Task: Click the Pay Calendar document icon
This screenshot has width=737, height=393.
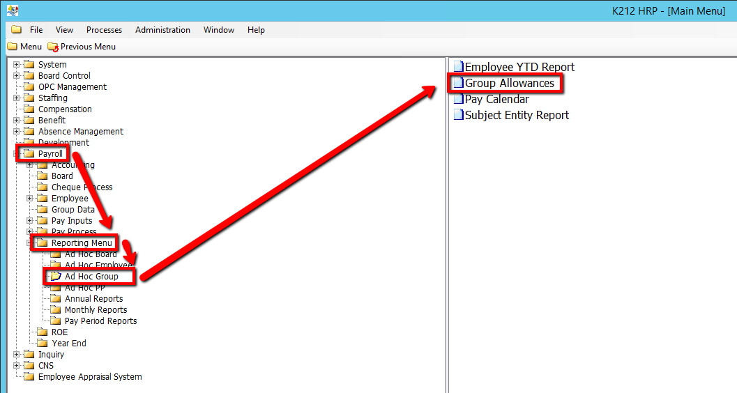Action: (x=458, y=100)
